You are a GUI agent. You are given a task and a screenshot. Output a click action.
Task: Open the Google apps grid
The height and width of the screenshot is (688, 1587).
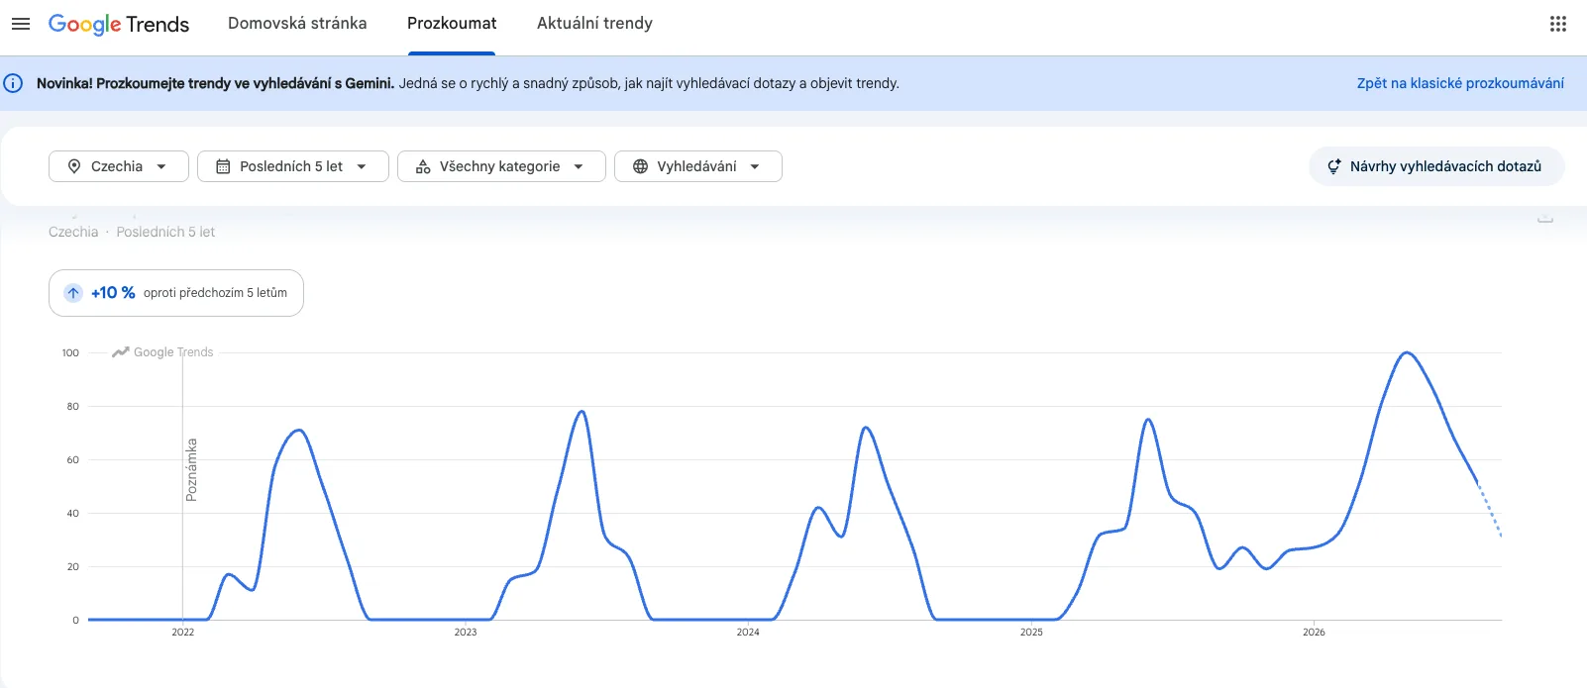click(x=1558, y=24)
